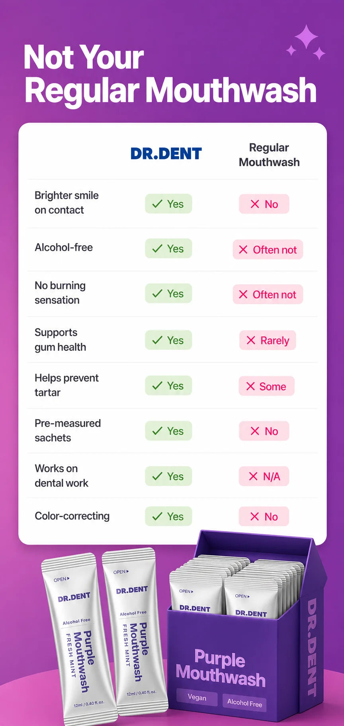The width and height of the screenshot is (344, 726).
Task: Select the N/A badge for Works on dental work
Action: click(264, 476)
